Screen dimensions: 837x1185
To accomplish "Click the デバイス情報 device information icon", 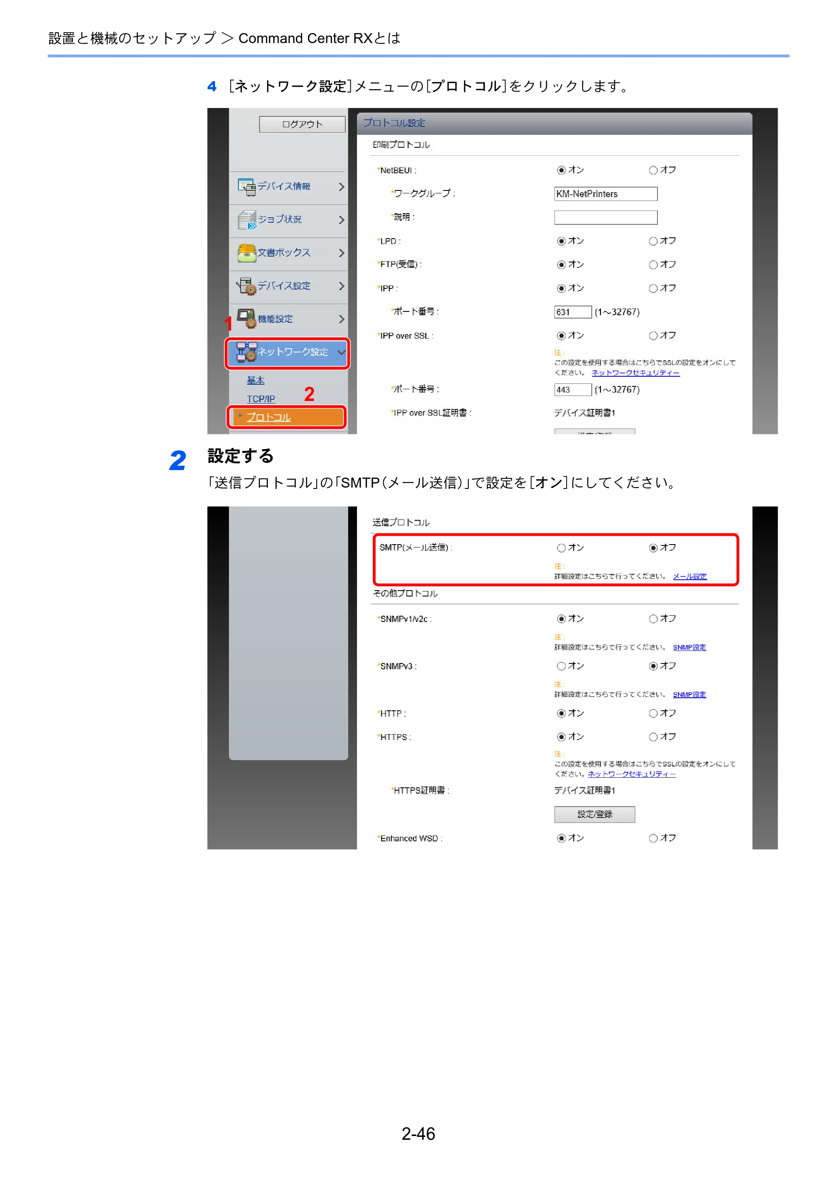I will (246, 187).
